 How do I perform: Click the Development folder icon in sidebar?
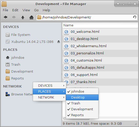tap(8, 71)
